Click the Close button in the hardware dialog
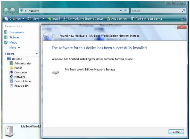 pos(176,132)
